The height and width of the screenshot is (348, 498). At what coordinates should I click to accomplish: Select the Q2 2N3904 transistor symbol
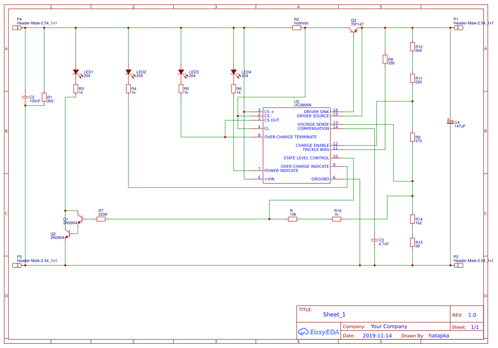click(67, 235)
